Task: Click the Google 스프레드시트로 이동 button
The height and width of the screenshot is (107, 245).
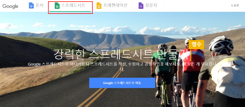Action: [x=122, y=83]
